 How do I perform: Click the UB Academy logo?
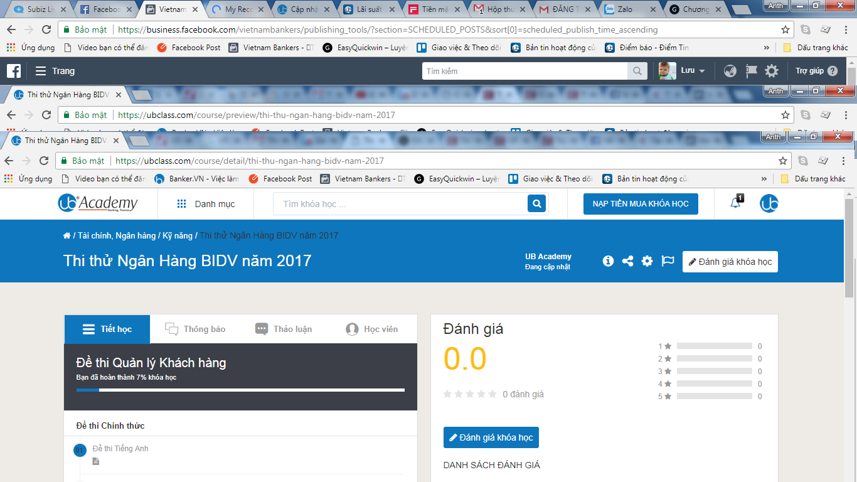click(x=98, y=203)
